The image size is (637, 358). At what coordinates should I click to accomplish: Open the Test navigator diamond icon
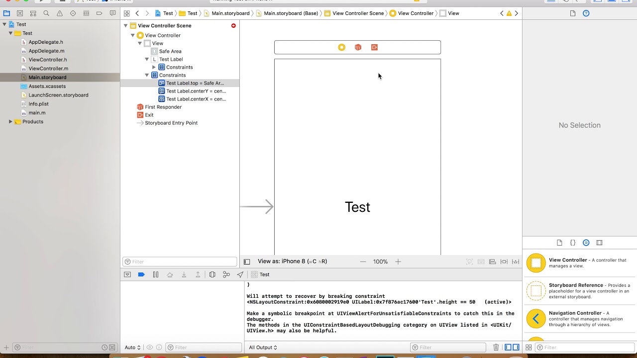(73, 13)
